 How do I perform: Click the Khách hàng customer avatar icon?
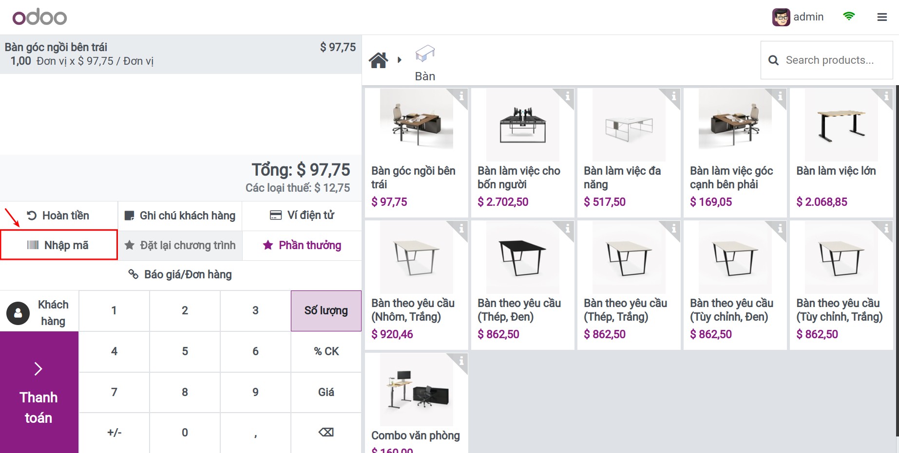(x=18, y=313)
